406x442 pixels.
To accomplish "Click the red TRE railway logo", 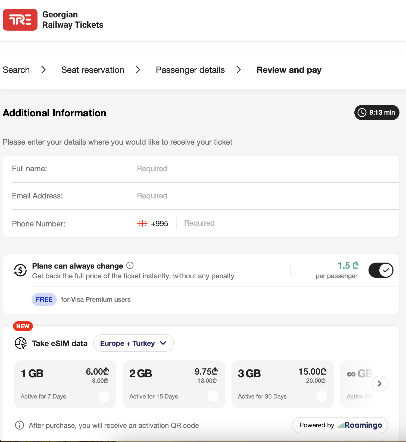I will (20, 20).
